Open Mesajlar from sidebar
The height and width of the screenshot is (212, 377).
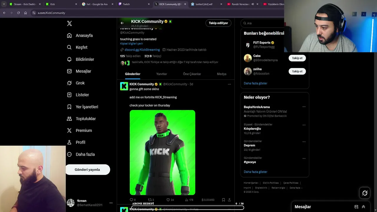79,71
